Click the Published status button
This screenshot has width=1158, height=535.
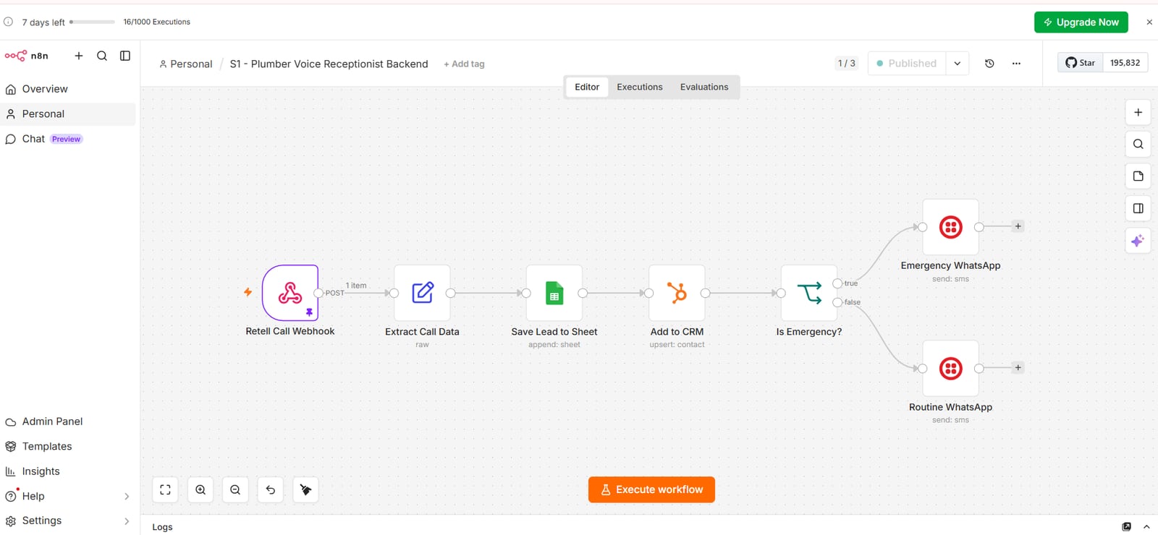coord(907,64)
